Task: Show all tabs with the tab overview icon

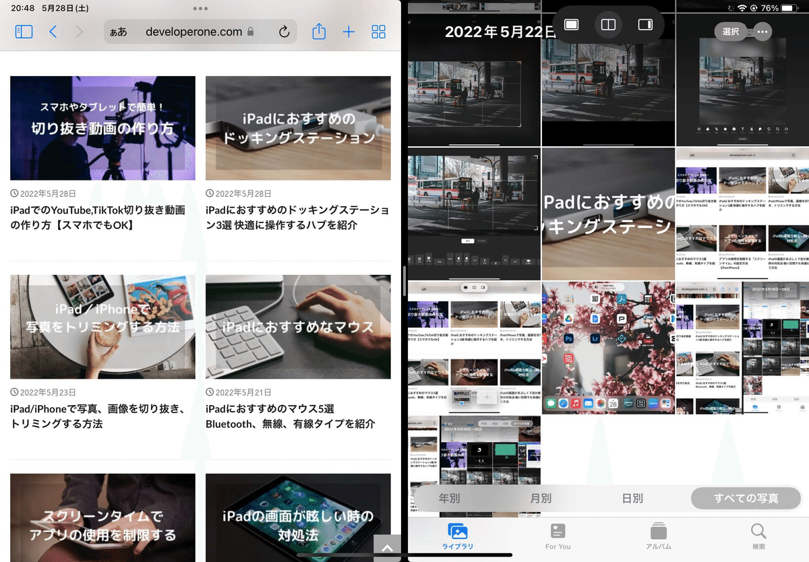Action: tap(378, 32)
